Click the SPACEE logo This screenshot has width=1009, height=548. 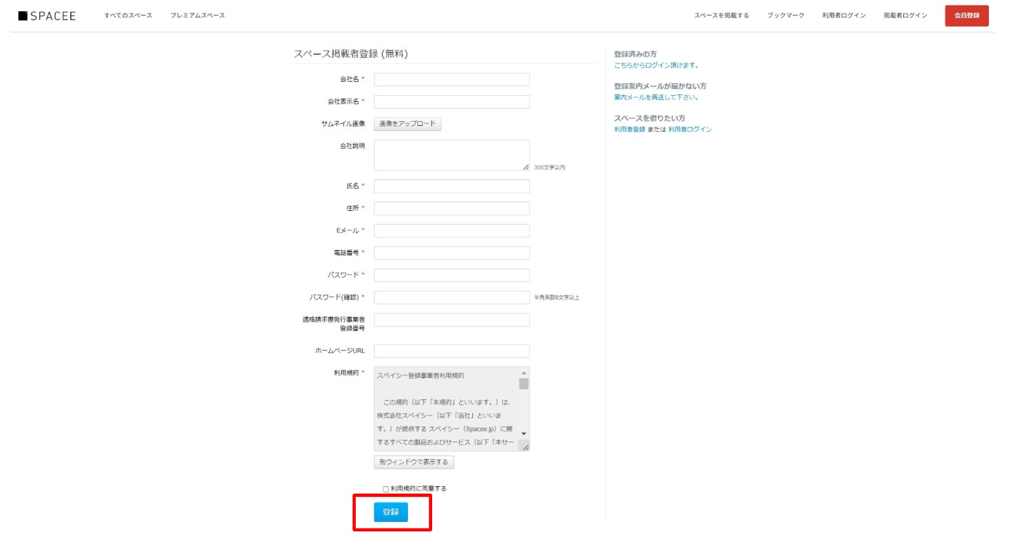coord(47,15)
